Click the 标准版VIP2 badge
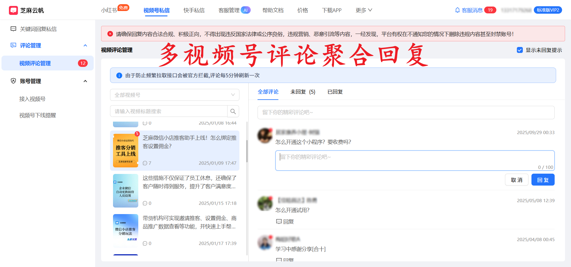The height and width of the screenshot is (267, 571). [x=548, y=10]
